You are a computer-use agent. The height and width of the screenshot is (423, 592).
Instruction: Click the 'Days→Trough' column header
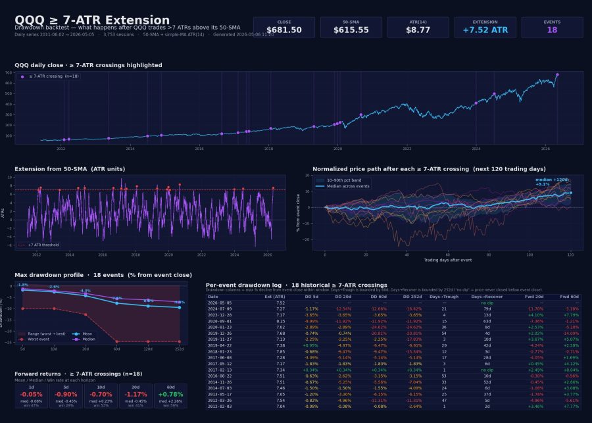(444, 297)
